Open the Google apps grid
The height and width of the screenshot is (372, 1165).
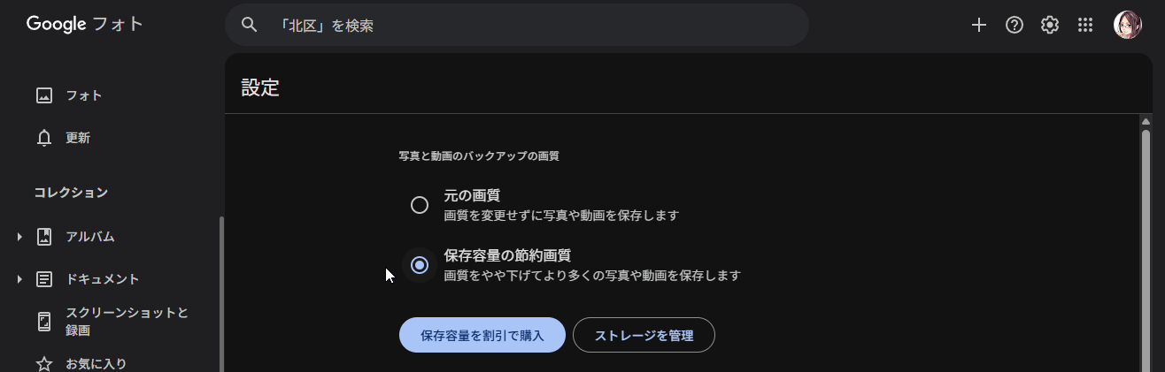(x=1085, y=25)
